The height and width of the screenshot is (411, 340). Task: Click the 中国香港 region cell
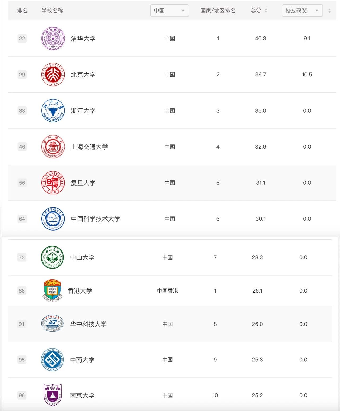(x=167, y=291)
